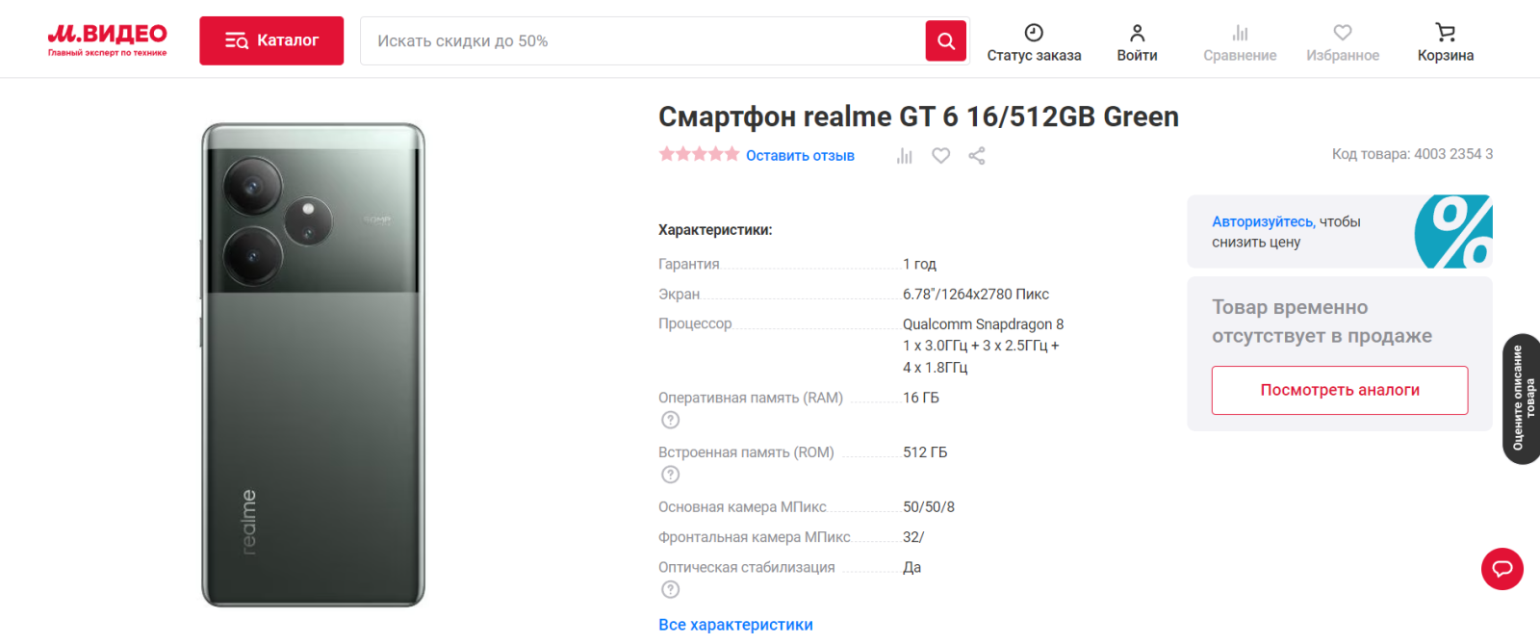This screenshot has height=644, width=1540.
Task: Add product to favorites via heart icon under title
Action: click(x=940, y=155)
